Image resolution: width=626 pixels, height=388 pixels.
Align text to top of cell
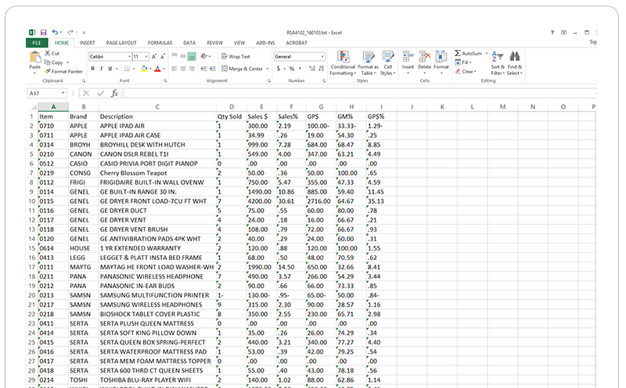[174, 55]
